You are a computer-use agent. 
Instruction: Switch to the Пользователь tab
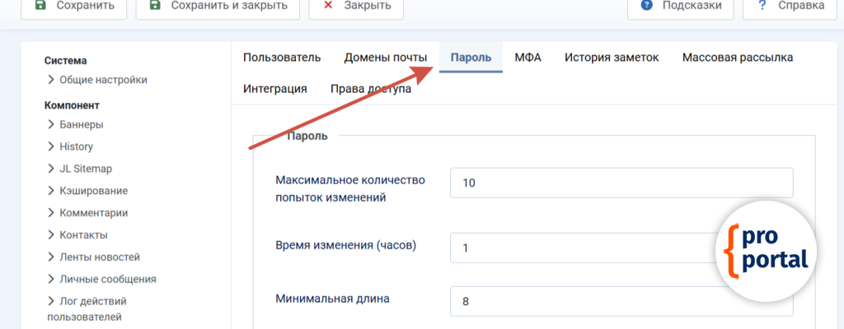tap(281, 58)
